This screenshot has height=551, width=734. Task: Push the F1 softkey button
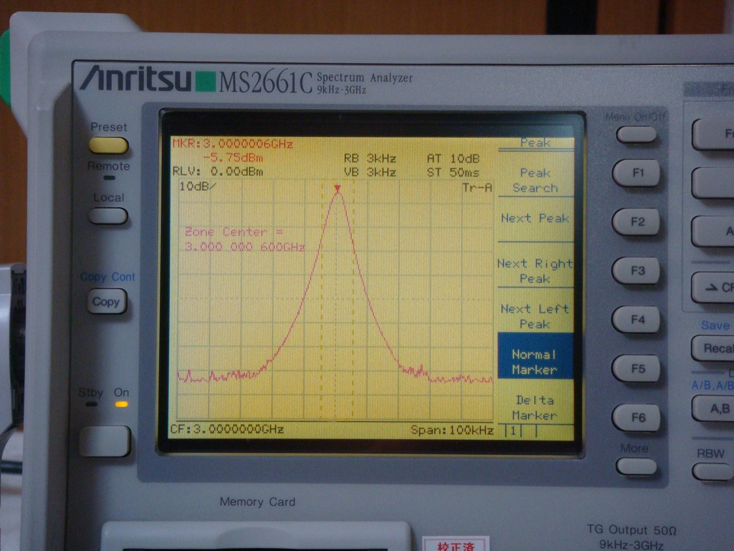(637, 173)
